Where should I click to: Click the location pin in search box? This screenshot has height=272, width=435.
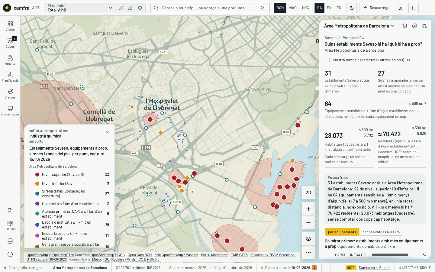tap(263, 8)
